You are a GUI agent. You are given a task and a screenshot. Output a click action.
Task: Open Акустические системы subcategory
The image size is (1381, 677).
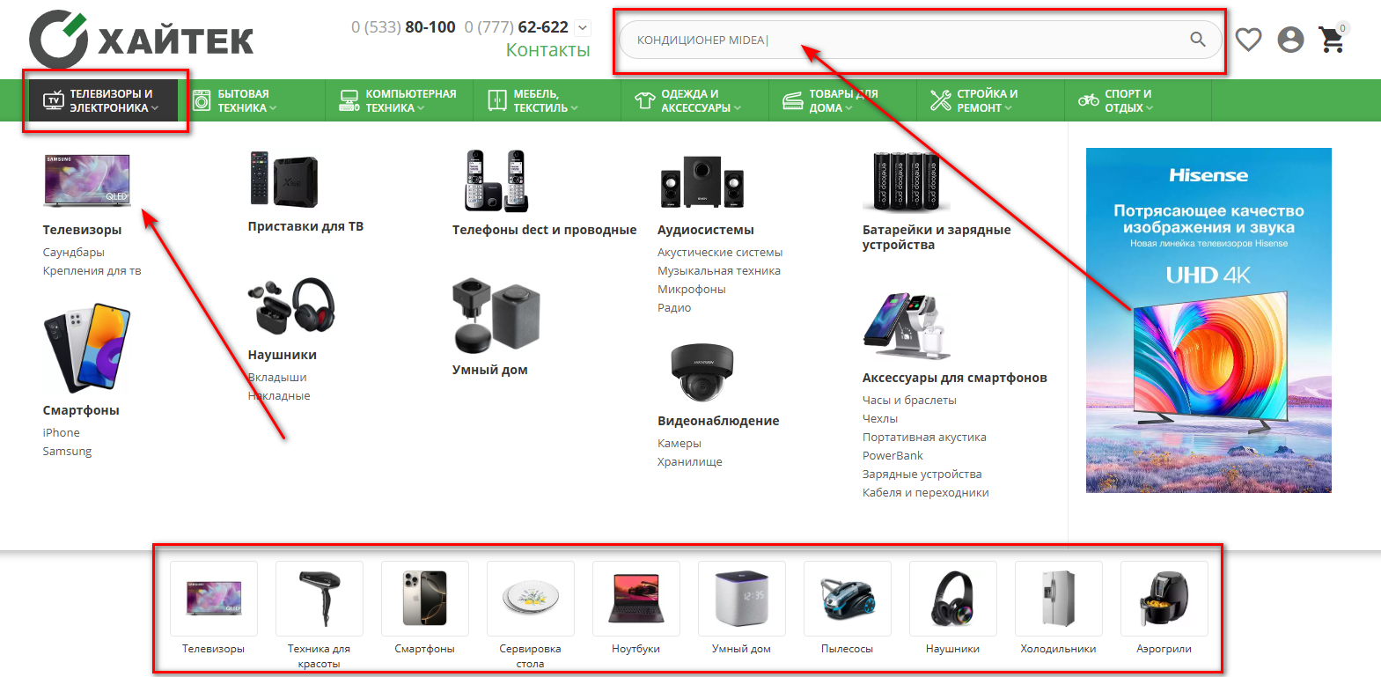[x=720, y=253]
